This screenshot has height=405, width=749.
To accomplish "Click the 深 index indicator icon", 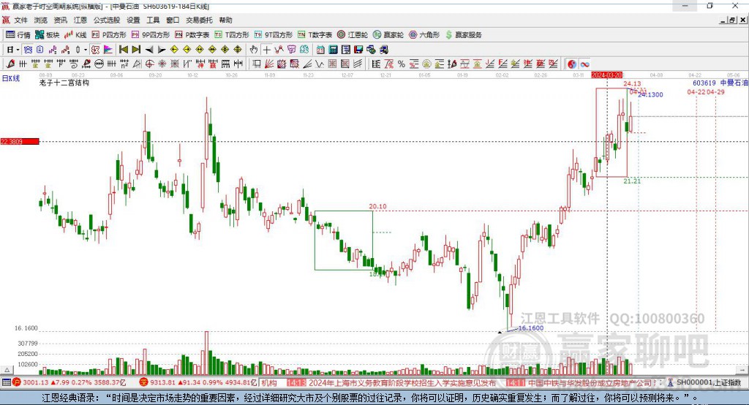I will pyautogui.click(x=144, y=382).
